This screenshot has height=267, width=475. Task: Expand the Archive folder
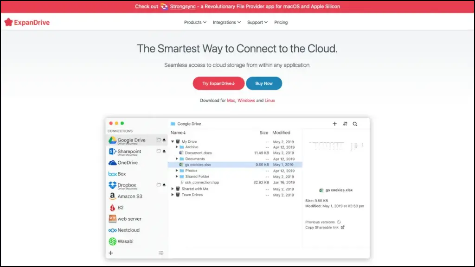[177, 147]
